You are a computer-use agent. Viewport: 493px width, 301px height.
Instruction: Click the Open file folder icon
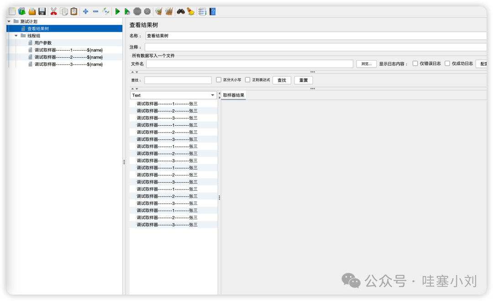[x=32, y=11]
